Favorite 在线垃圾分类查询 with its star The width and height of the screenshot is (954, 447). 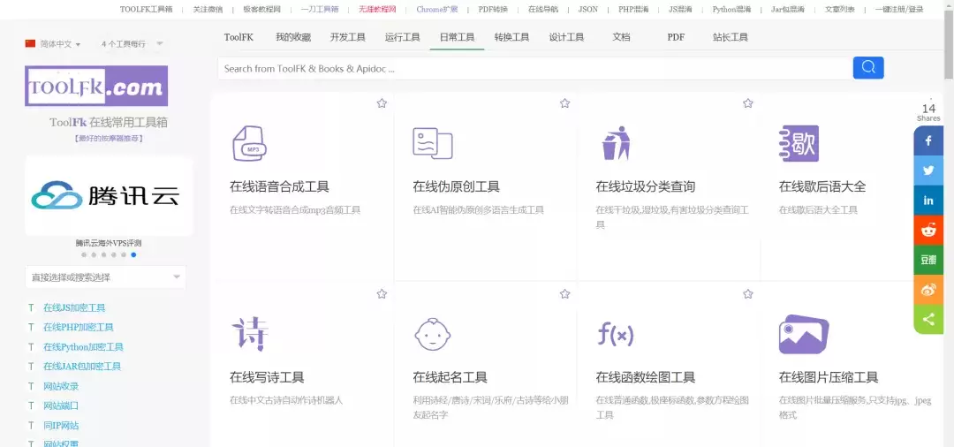(748, 103)
